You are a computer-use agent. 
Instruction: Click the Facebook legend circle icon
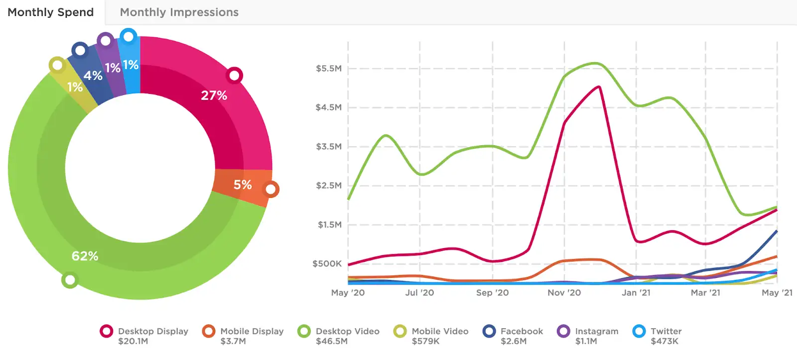click(489, 331)
